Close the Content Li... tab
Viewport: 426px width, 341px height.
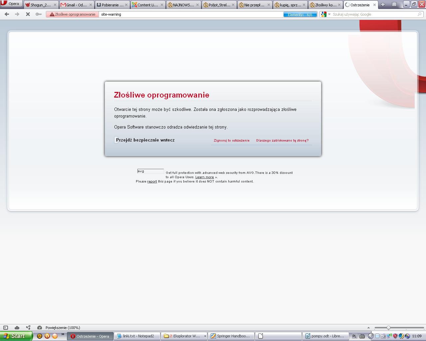coord(162,5)
